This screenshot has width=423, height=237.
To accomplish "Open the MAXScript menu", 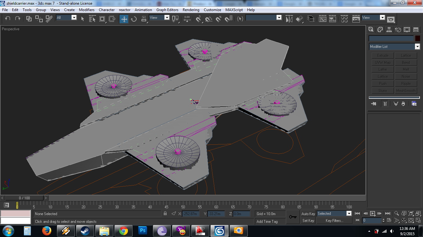I will [x=234, y=10].
